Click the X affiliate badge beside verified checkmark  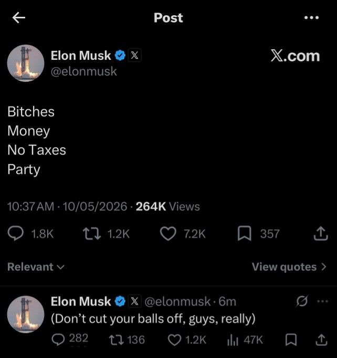(134, 55)
